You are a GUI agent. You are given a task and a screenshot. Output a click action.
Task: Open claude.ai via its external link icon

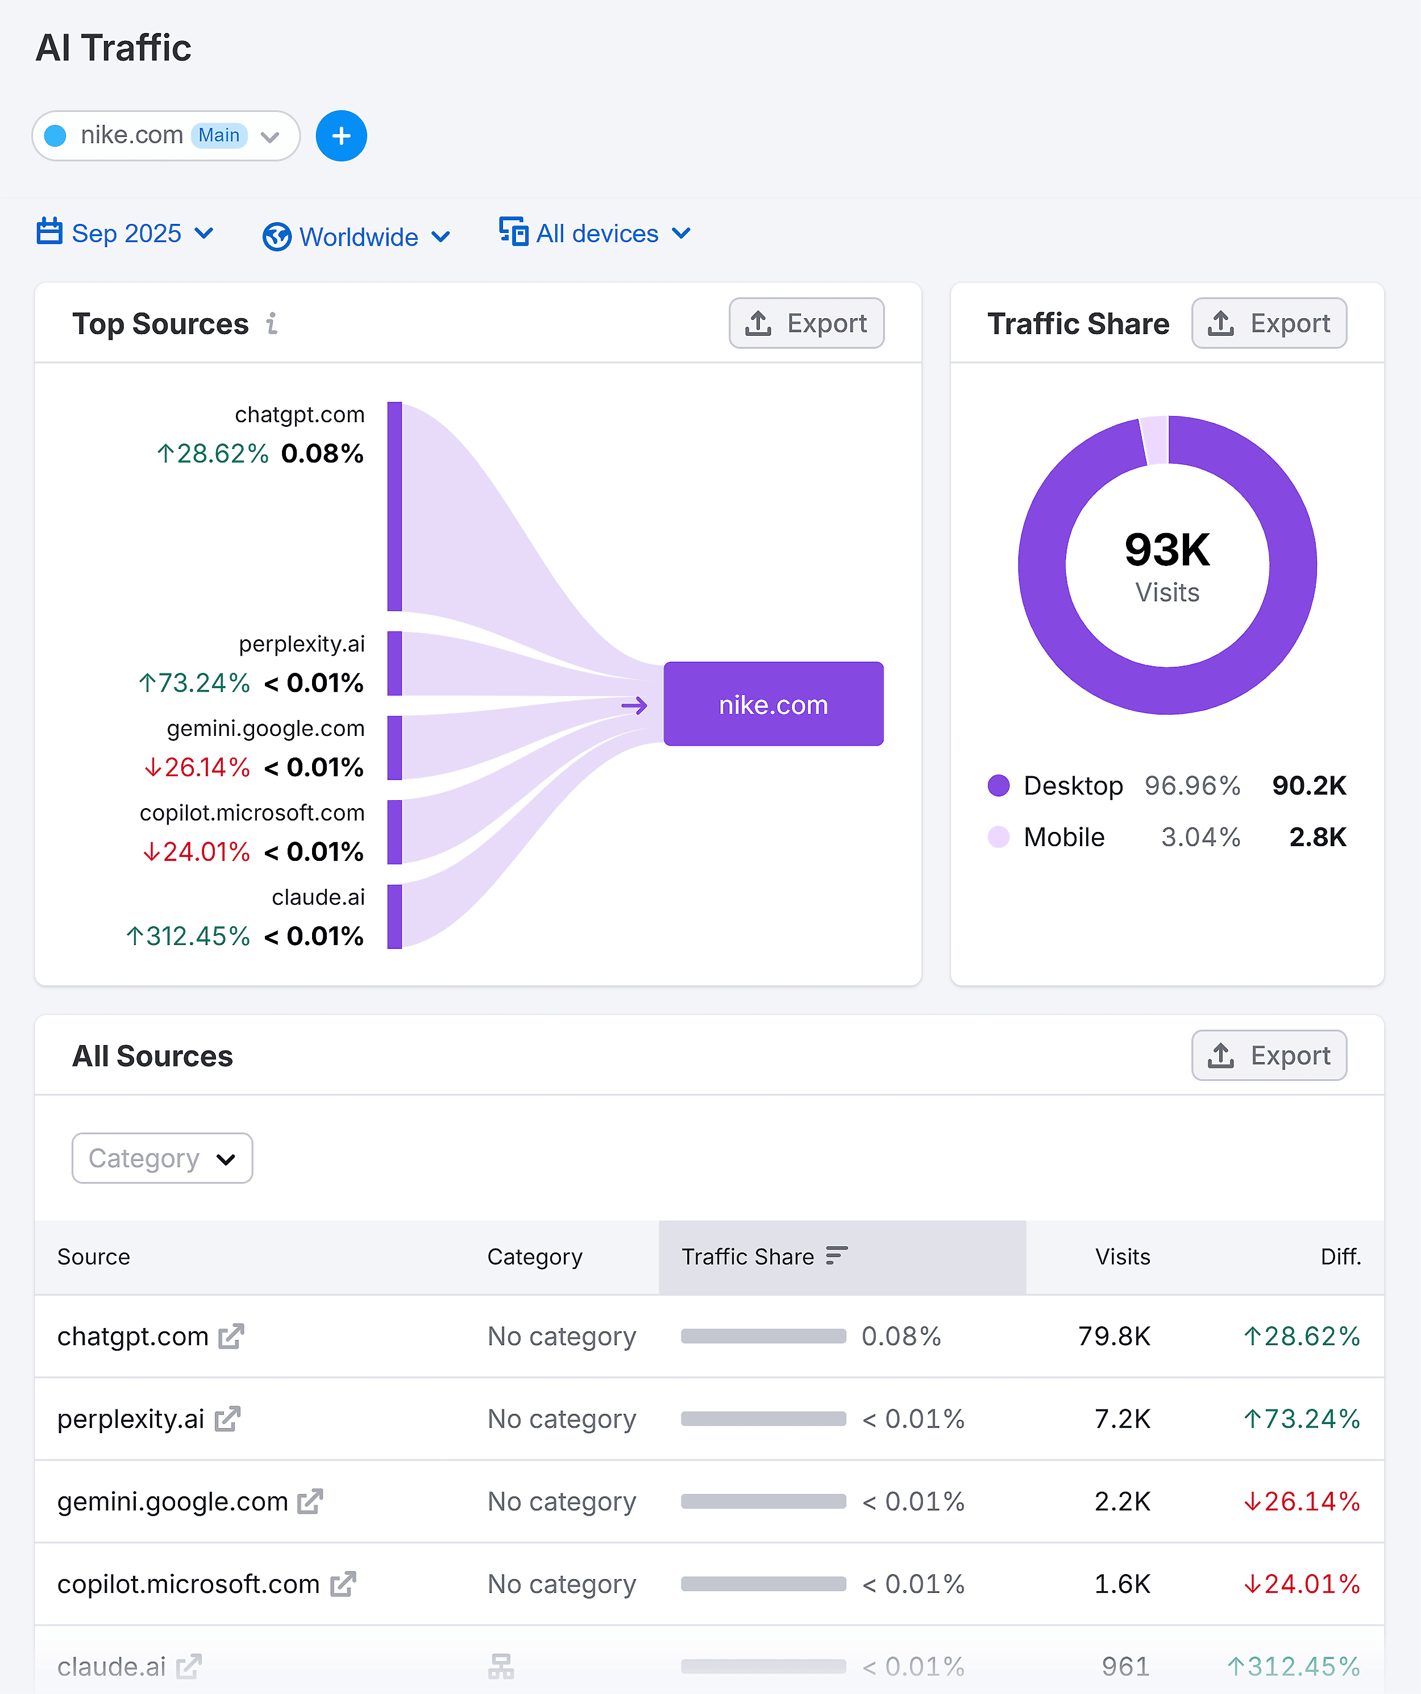tap(189, 1667)
